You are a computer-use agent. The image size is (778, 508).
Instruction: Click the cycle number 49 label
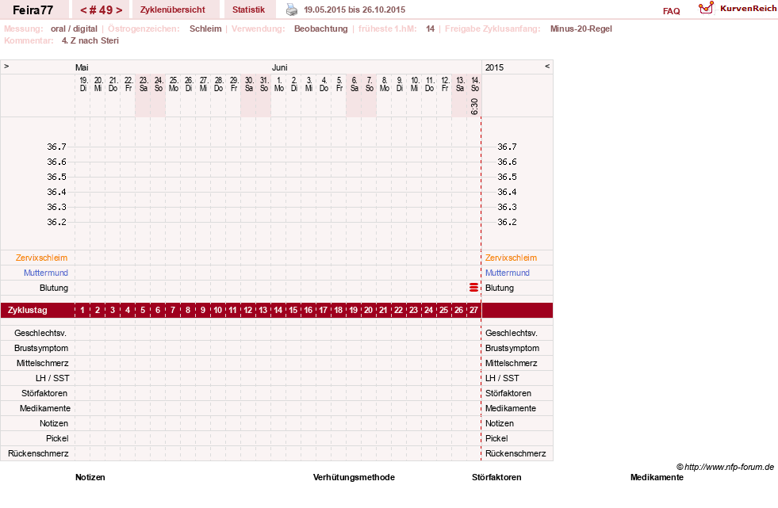102,10
